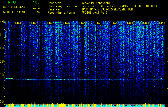
Task: Select the file name 0407051440.png
Action: 14,7
